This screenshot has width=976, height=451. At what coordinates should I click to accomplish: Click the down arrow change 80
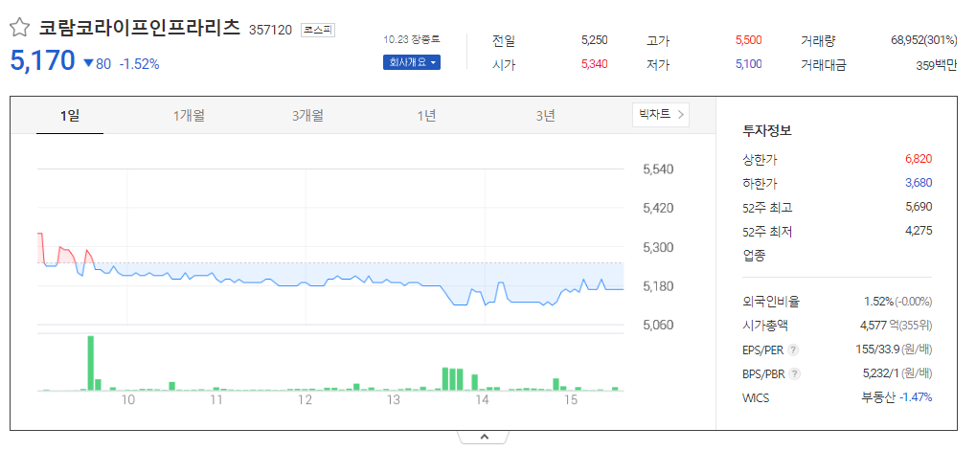(x=97, y=63)
